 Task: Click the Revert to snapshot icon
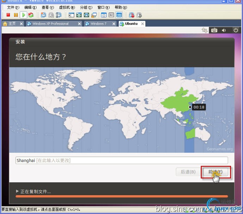tap(51, 15)
